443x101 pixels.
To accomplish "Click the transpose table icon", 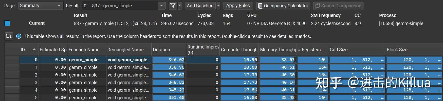I will 9,36.
